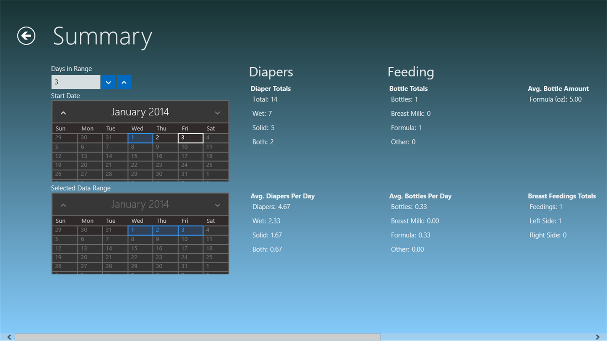Click the "Bottles: 1" total
This screenshot has height=341, width=607.
pyautogui.click(x=404, y=99)
